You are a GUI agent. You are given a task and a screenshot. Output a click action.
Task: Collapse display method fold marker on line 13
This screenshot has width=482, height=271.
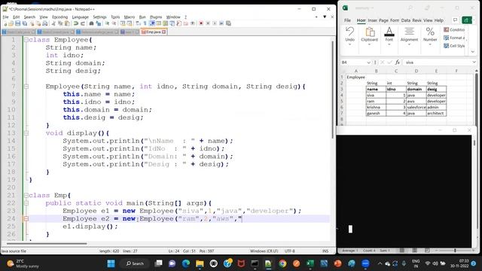coord(26,133)
